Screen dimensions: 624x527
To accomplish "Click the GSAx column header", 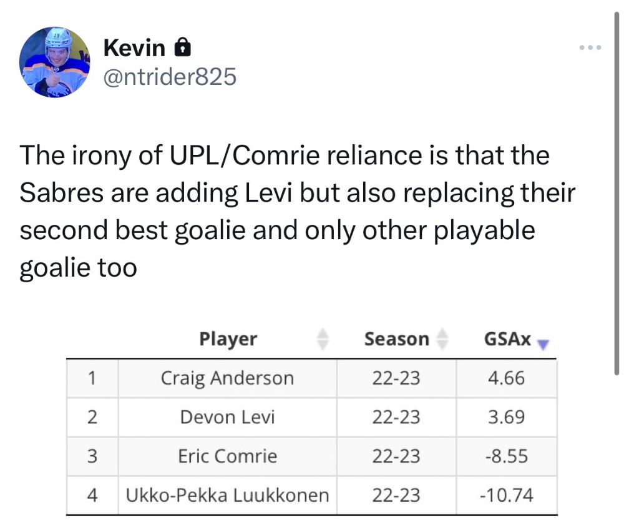I will pos(507,339).
